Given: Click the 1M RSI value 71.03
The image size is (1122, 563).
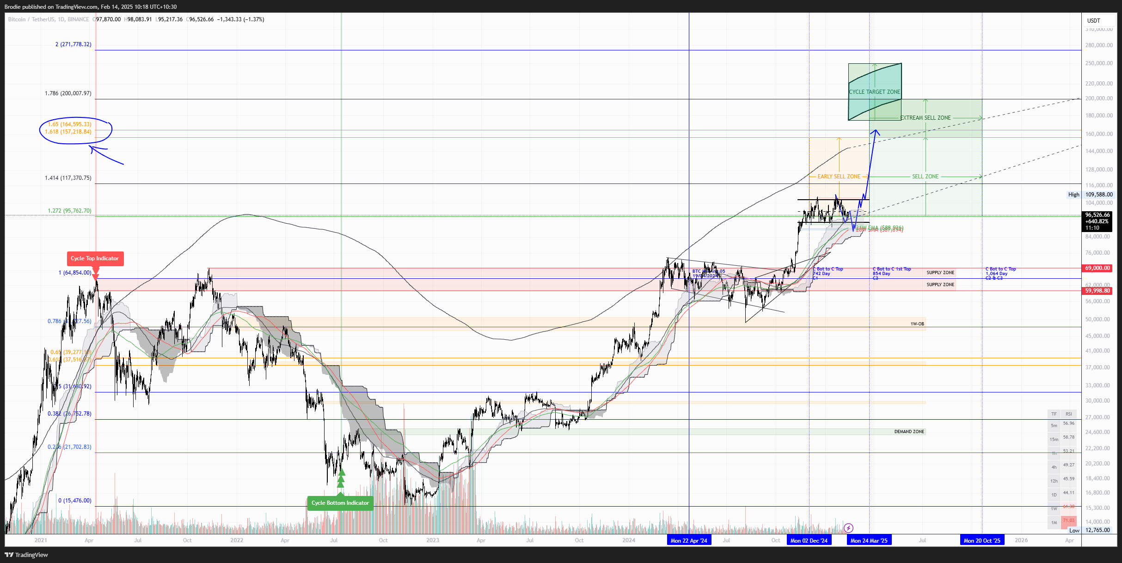Looking at the screenshot, I should [x=1069, y=520].
